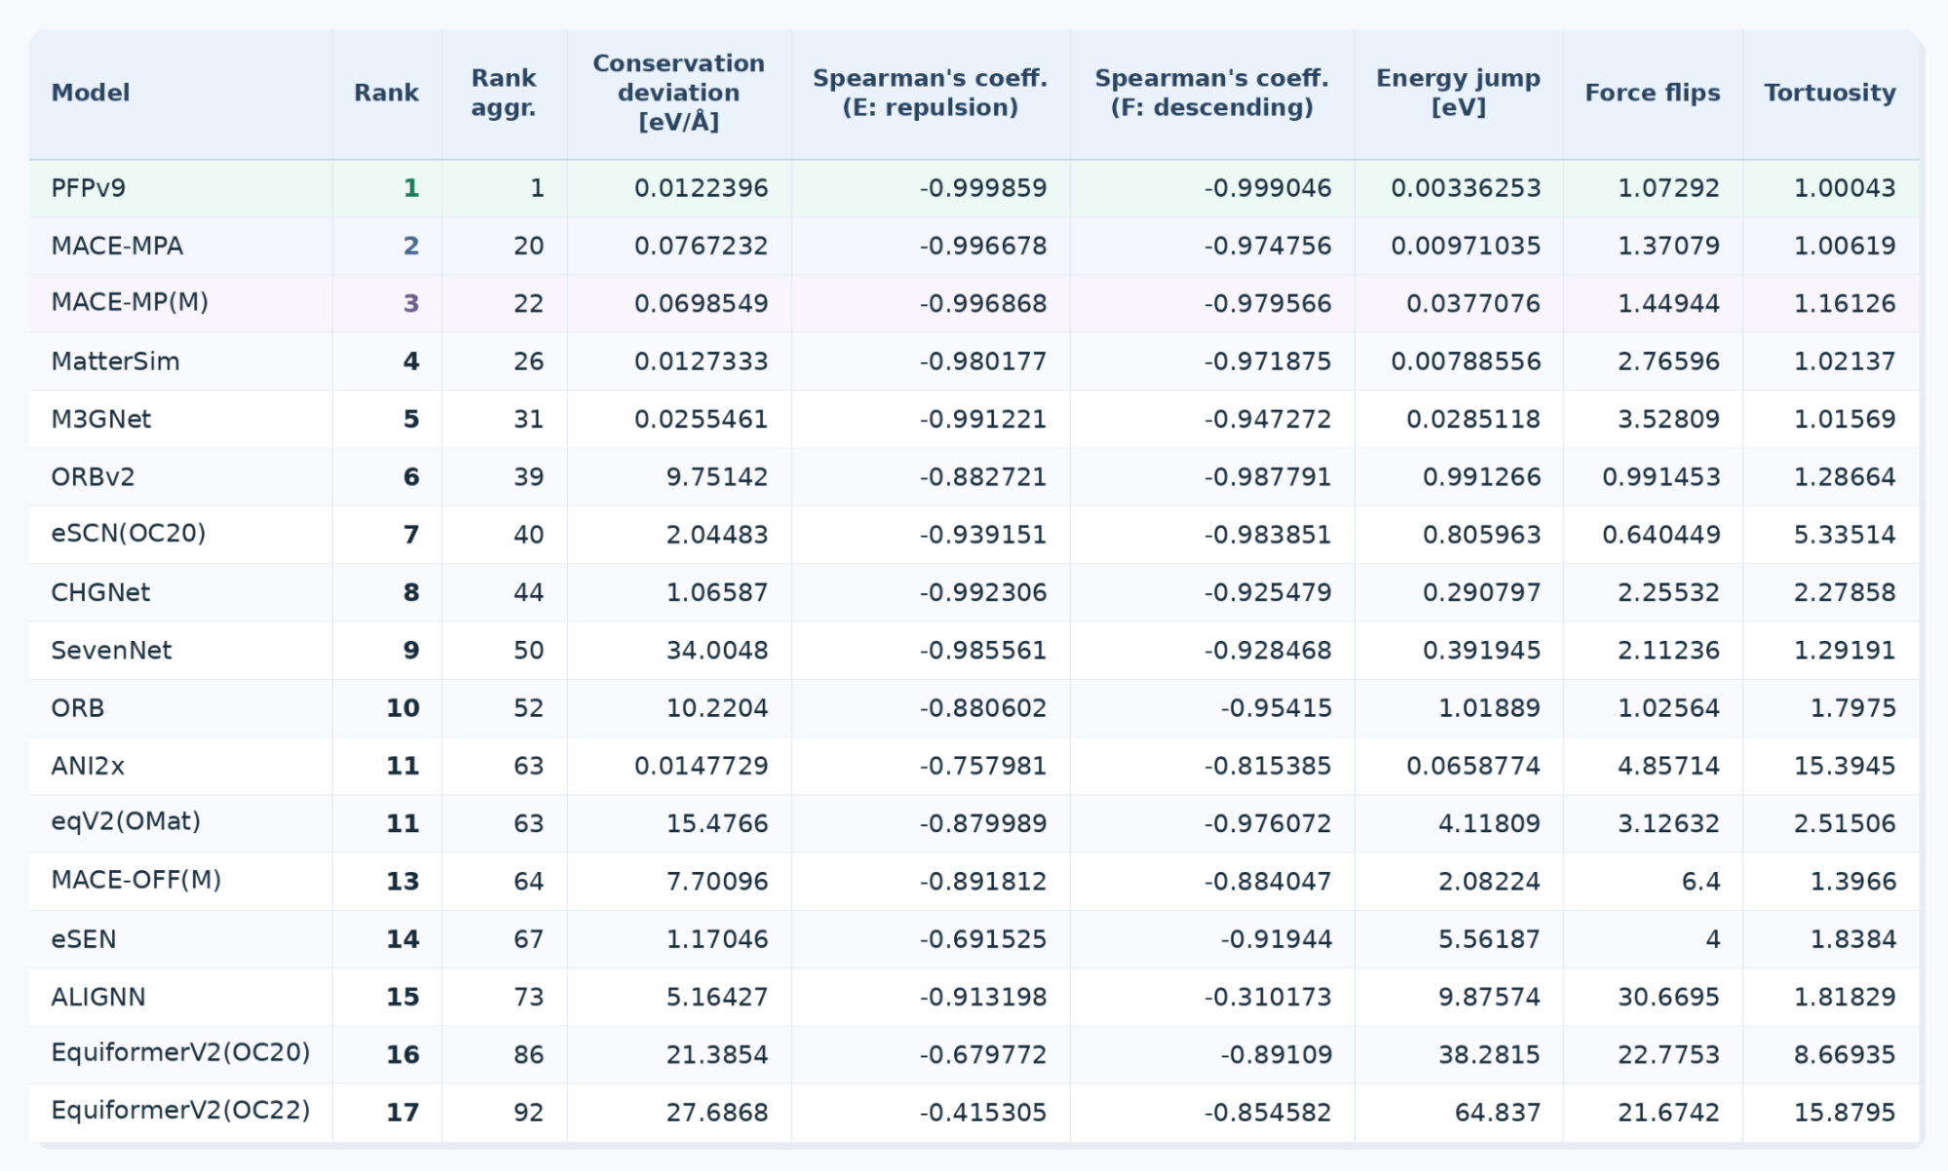The width and height of the screenshot is (1948, 1171).
Task: Sort by the Rank aggr. column header
Action: point(503,93)
